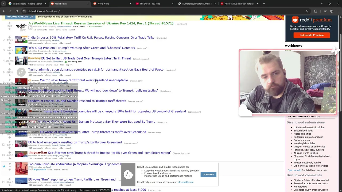Downvote the EU emergency meeting post
342x192 pixels.
tap(10, 148)
